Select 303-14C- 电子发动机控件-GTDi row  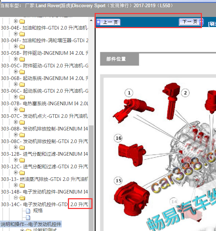44,204
